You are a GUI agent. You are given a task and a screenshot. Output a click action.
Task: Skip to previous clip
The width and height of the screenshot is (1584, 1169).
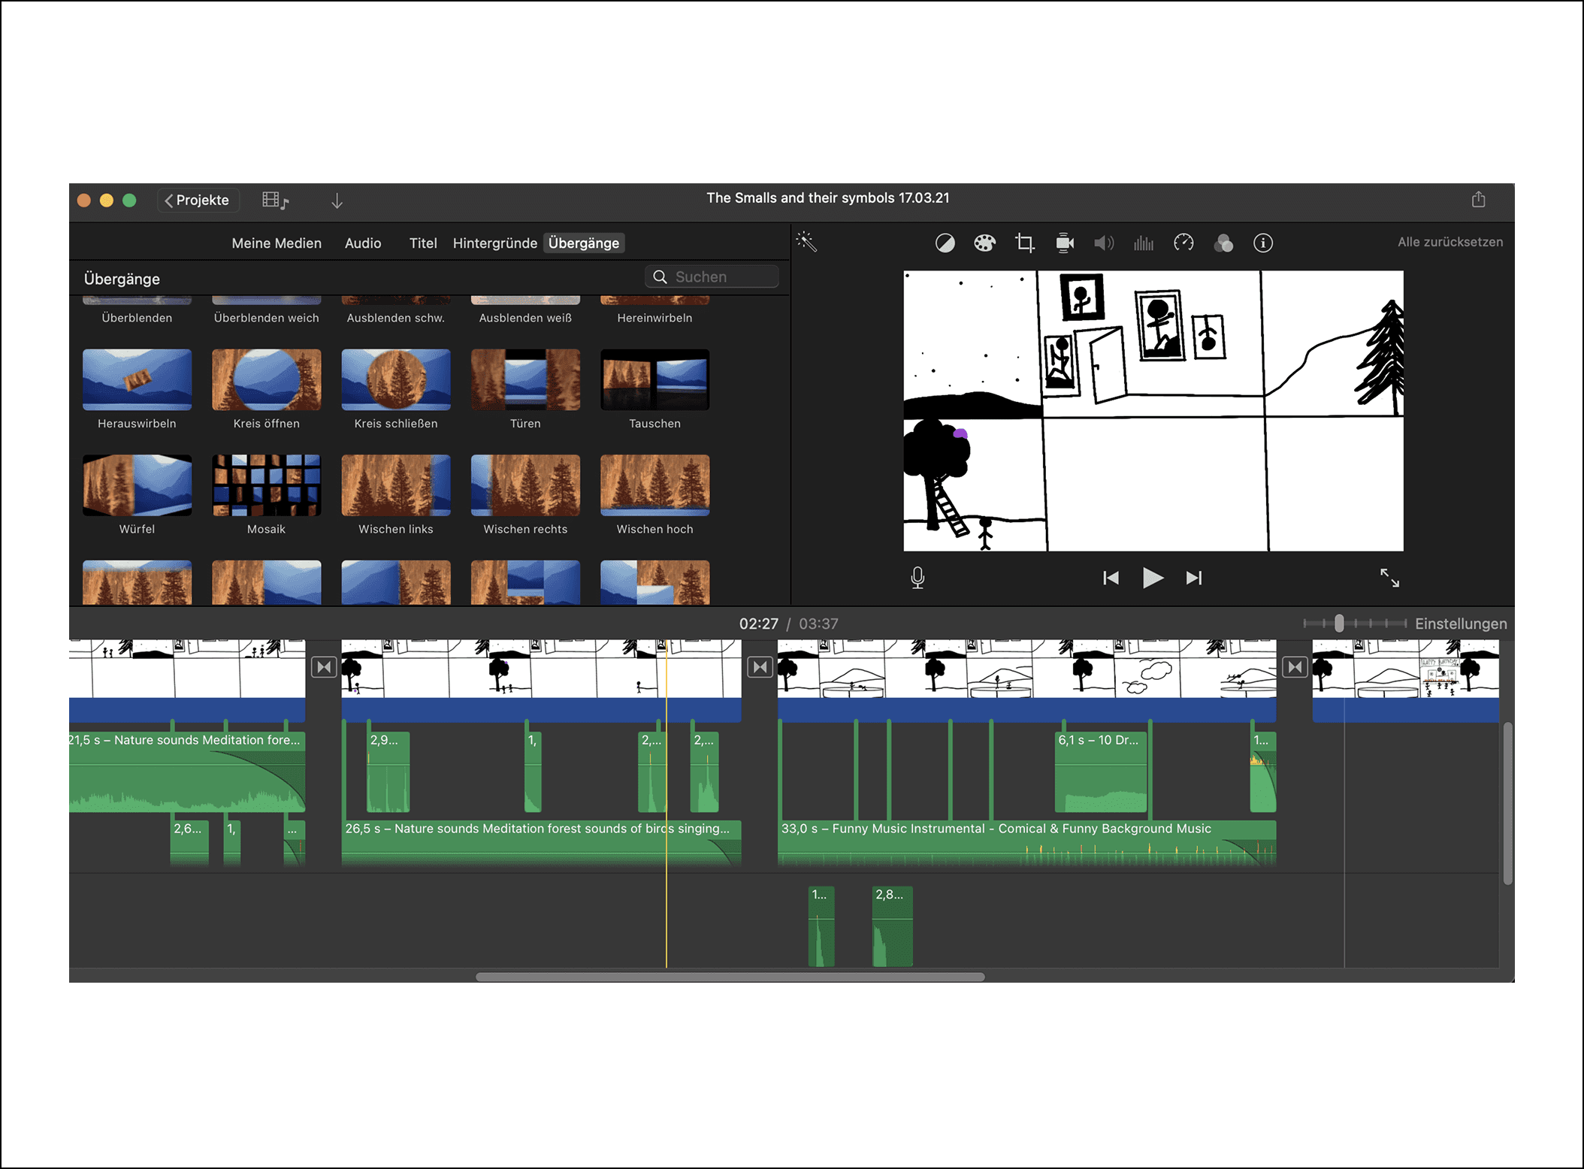(1111, 578)
